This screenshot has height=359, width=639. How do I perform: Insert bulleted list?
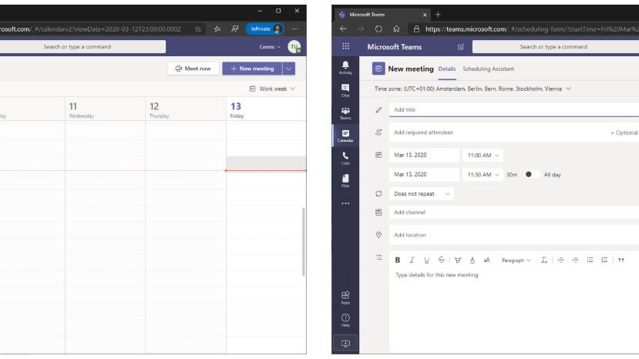tap(590, 260)
